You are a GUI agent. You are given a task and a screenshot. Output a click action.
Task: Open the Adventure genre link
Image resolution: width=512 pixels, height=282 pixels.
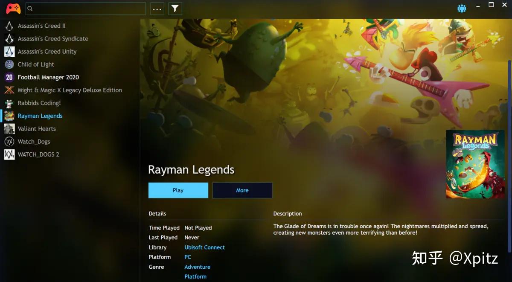tap(197, 267)
